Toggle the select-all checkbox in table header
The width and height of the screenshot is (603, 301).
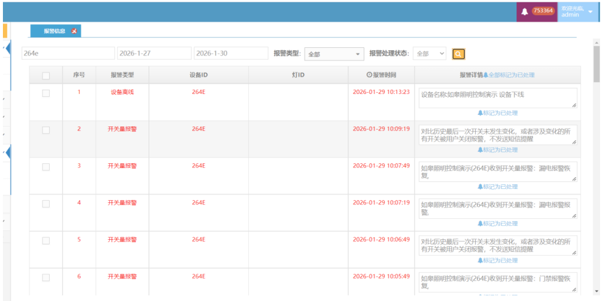click(46, 75)
